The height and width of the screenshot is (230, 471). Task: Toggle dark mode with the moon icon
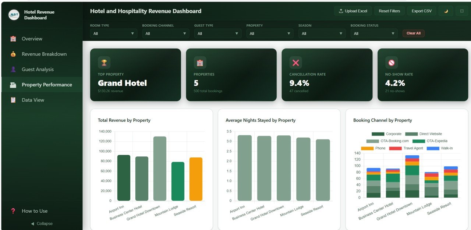coord(445,11)
